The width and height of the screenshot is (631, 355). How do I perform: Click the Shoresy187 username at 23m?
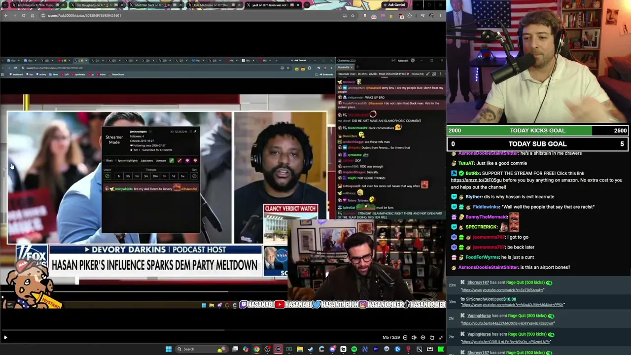(x=478, y=283)
